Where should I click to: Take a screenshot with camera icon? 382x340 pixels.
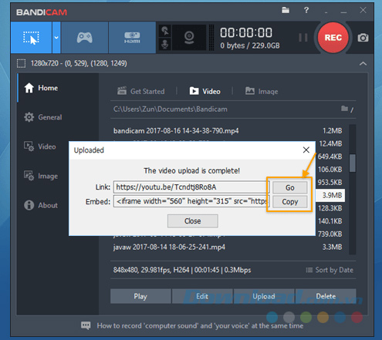363,38
